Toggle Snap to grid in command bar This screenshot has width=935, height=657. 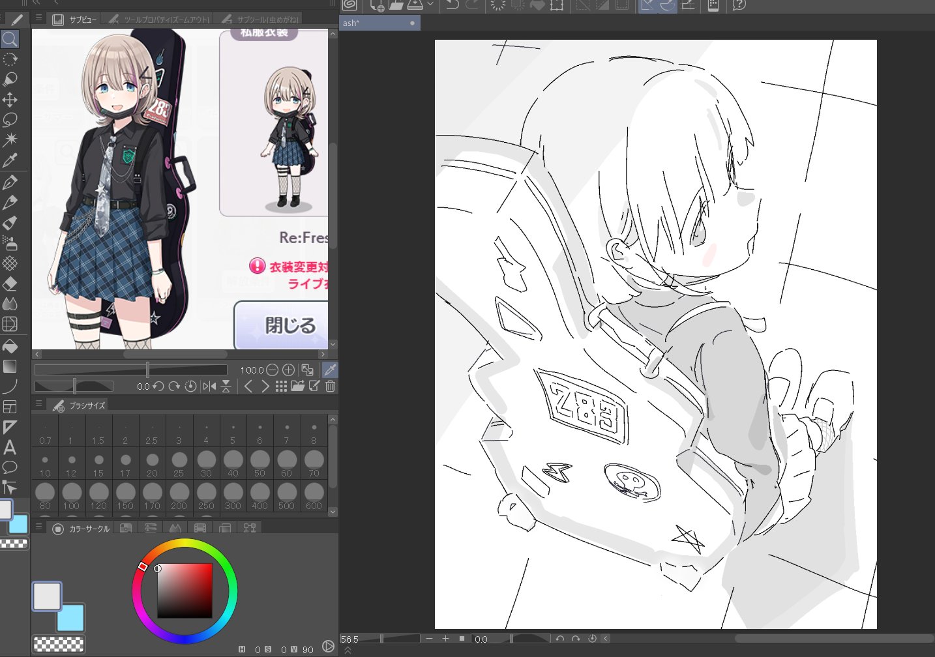click(x=688, y=5)
